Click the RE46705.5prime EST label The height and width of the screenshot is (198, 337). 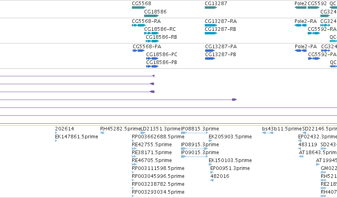pyautogui.click(x=152, y=160)
